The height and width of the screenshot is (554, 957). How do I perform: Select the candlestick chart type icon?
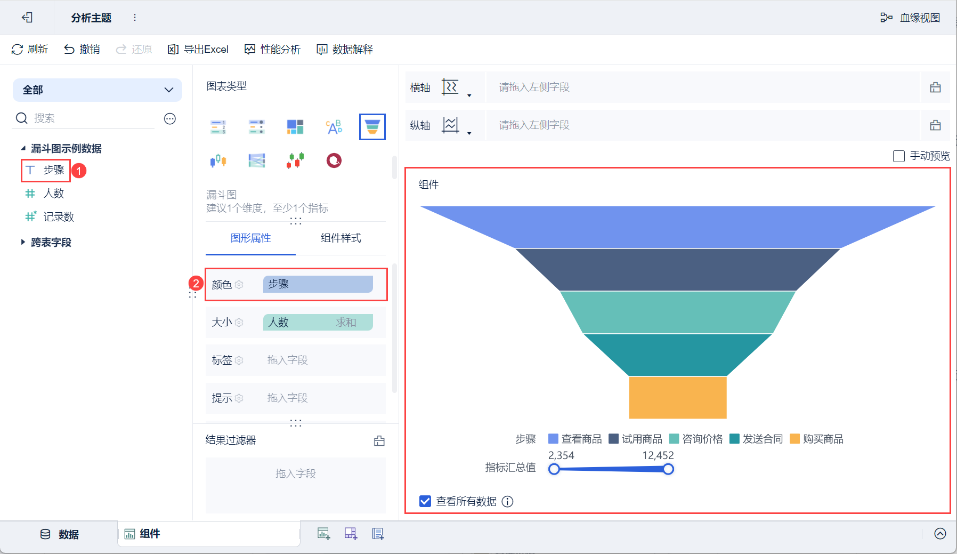point(295,160)
